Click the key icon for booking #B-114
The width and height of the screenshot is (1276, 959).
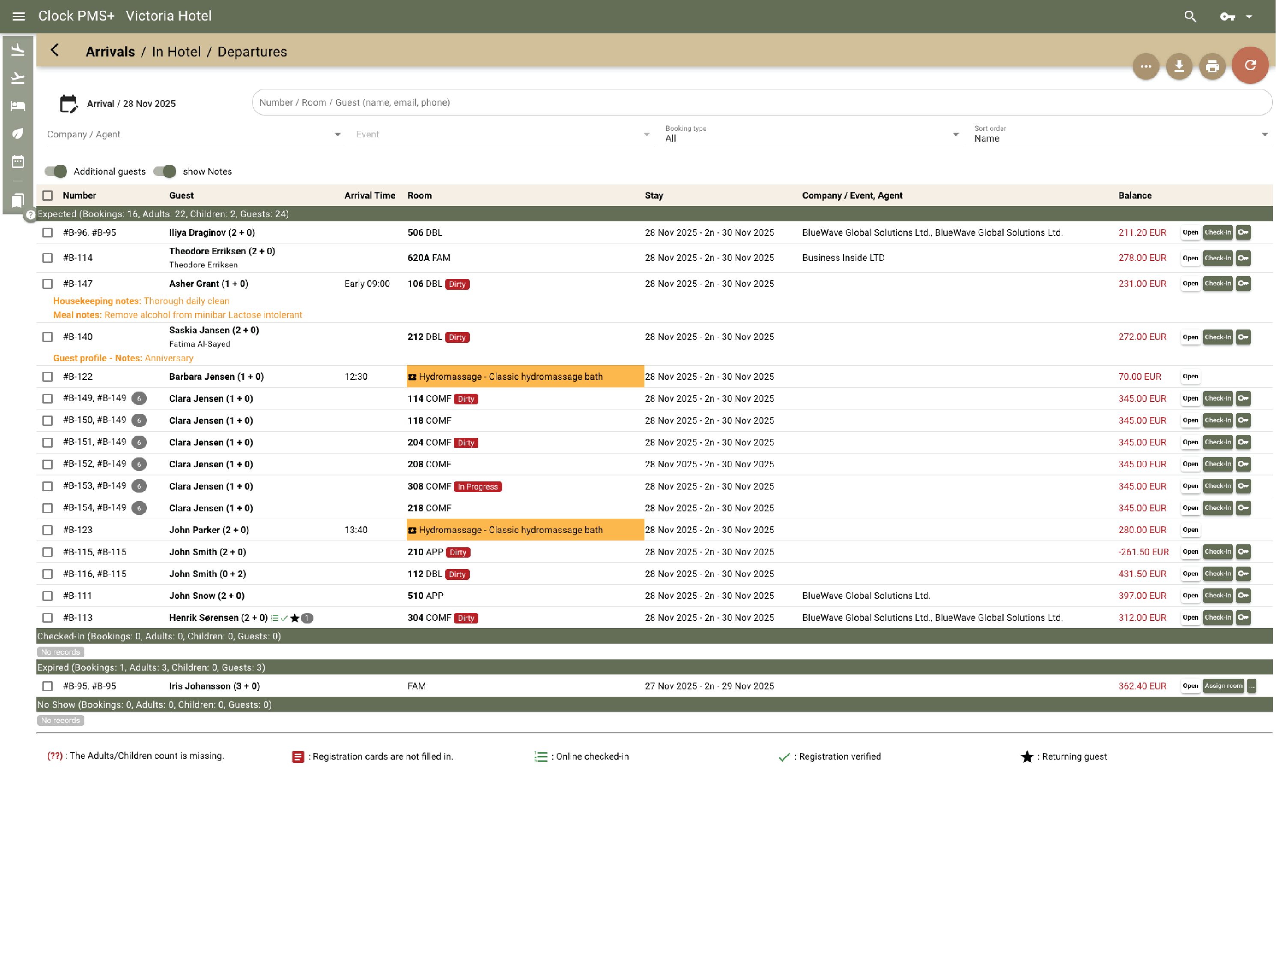point(1243,258)
